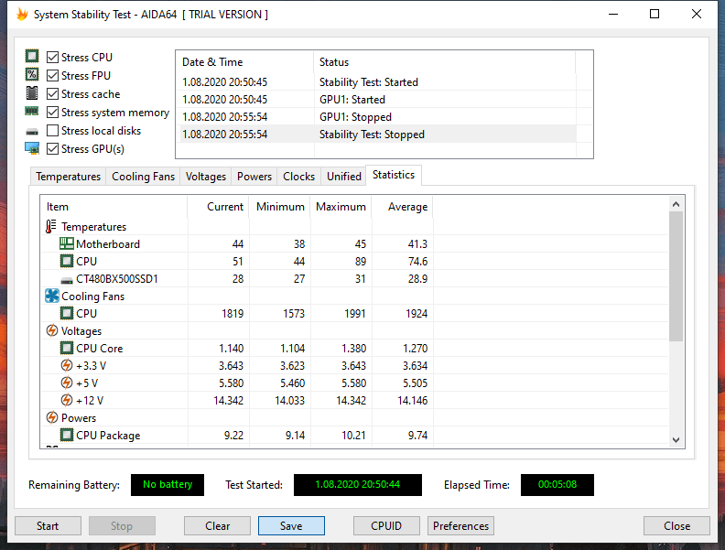Select the 'GPU1: Stopped' log entry

[376, 117]
